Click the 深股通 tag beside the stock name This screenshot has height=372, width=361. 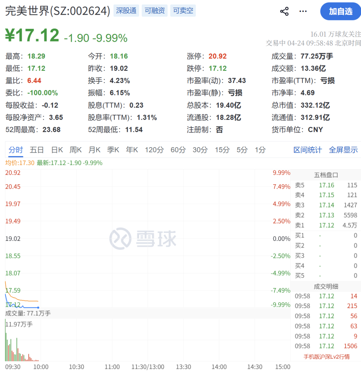(x=126, y=10)
